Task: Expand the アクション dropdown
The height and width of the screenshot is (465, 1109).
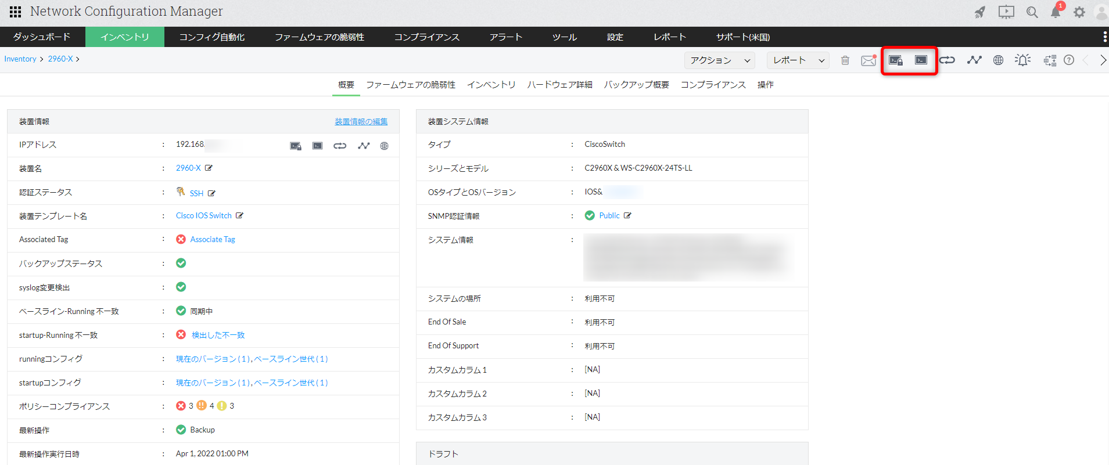Action: (x=720, y=60)
